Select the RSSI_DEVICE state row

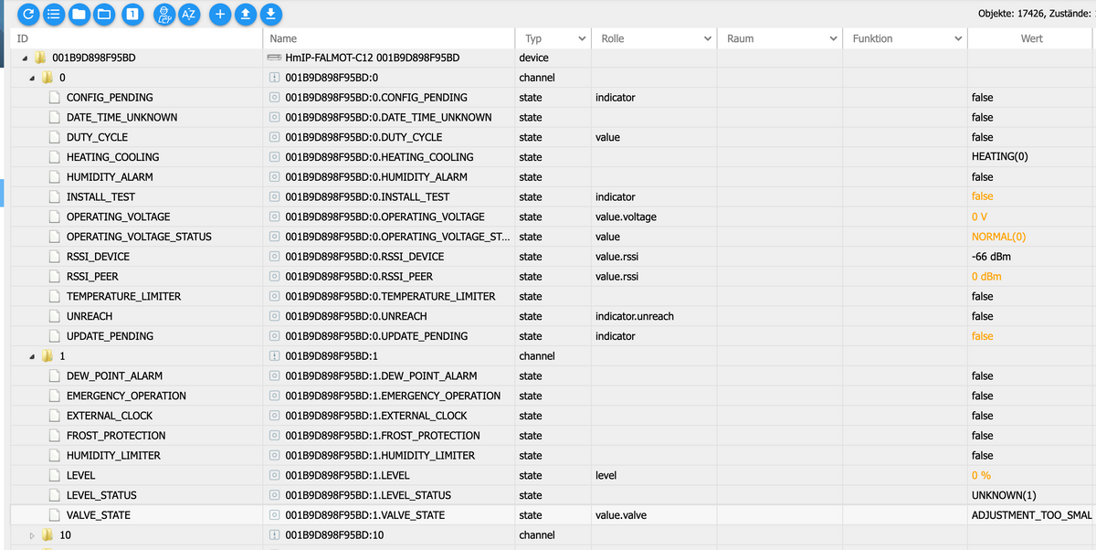(x=98, y=257)
